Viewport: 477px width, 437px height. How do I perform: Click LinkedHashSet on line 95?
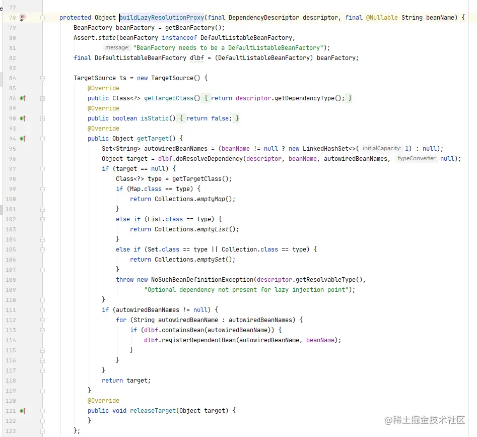325,149
